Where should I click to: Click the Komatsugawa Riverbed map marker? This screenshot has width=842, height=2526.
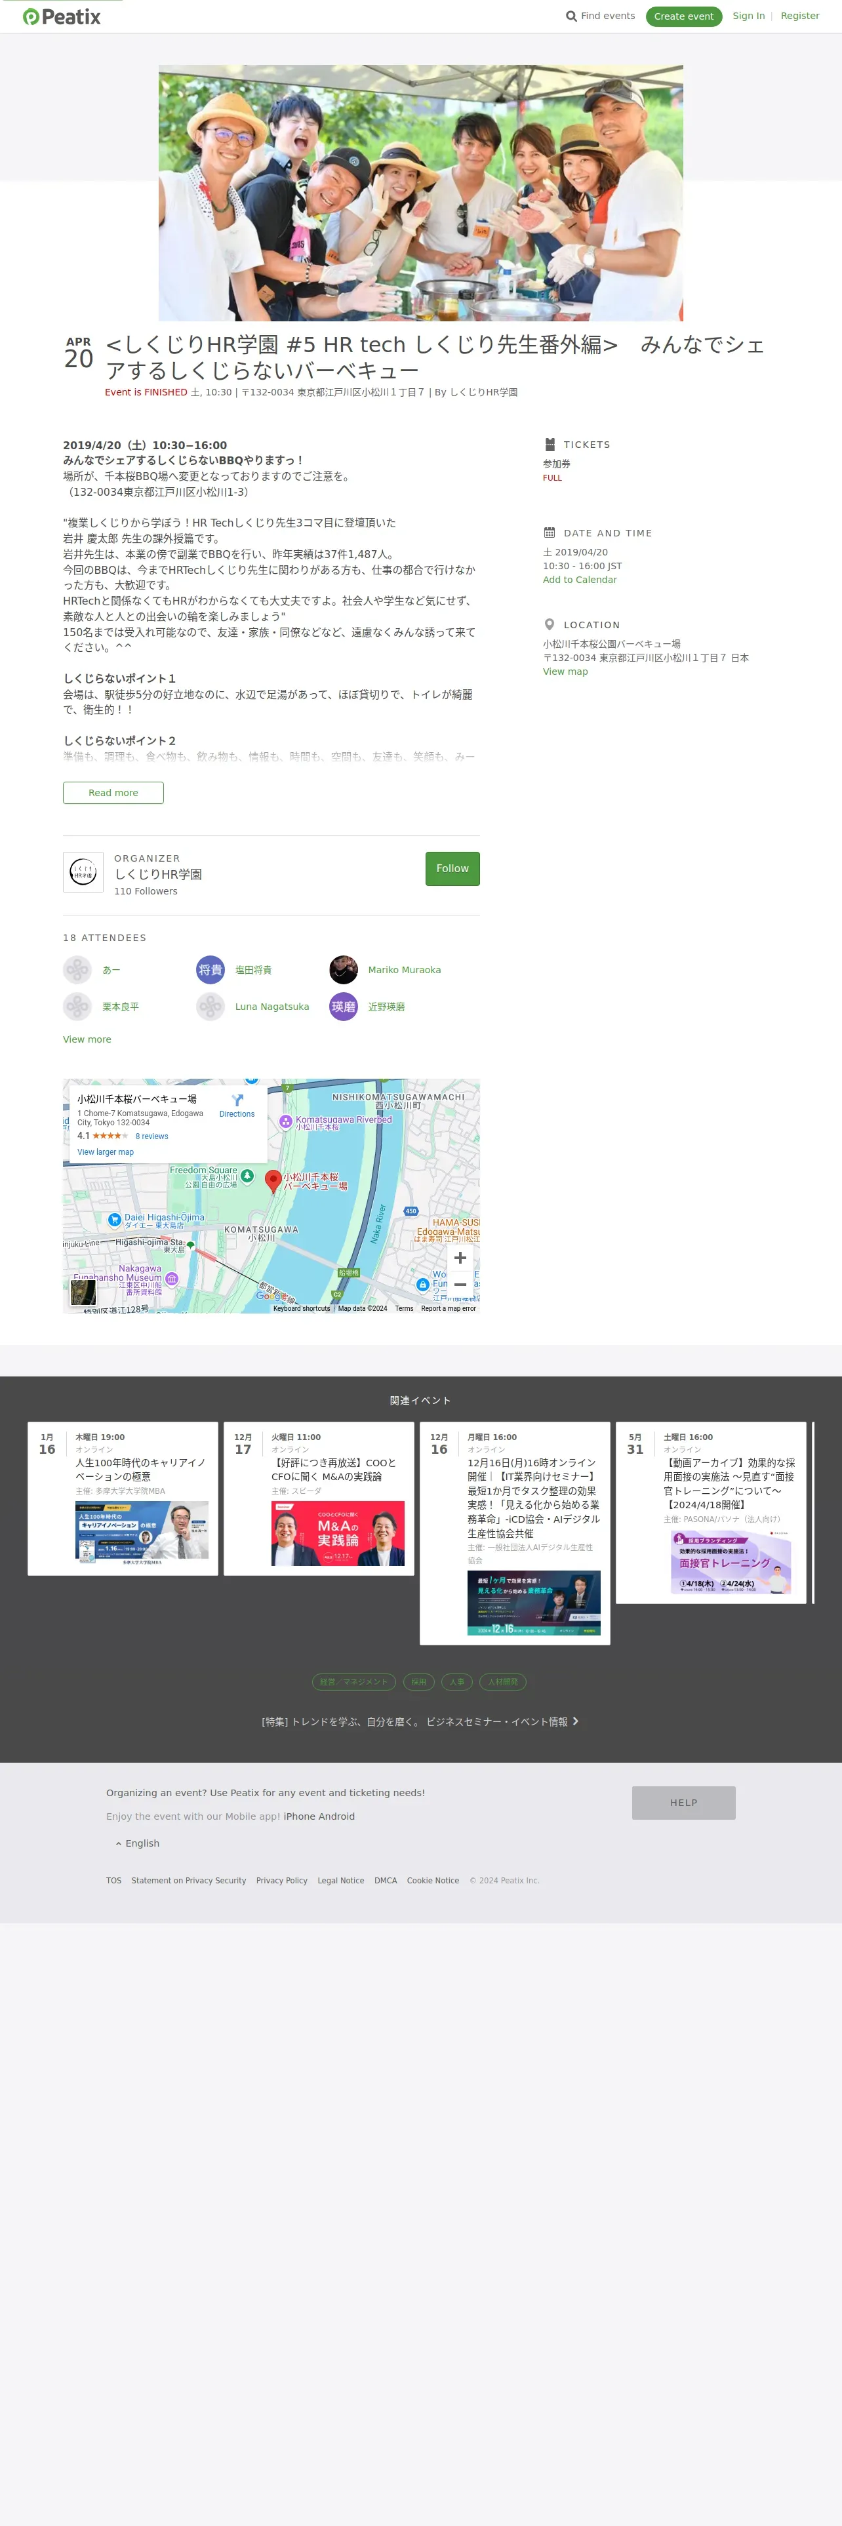(x=286, y=1122)
